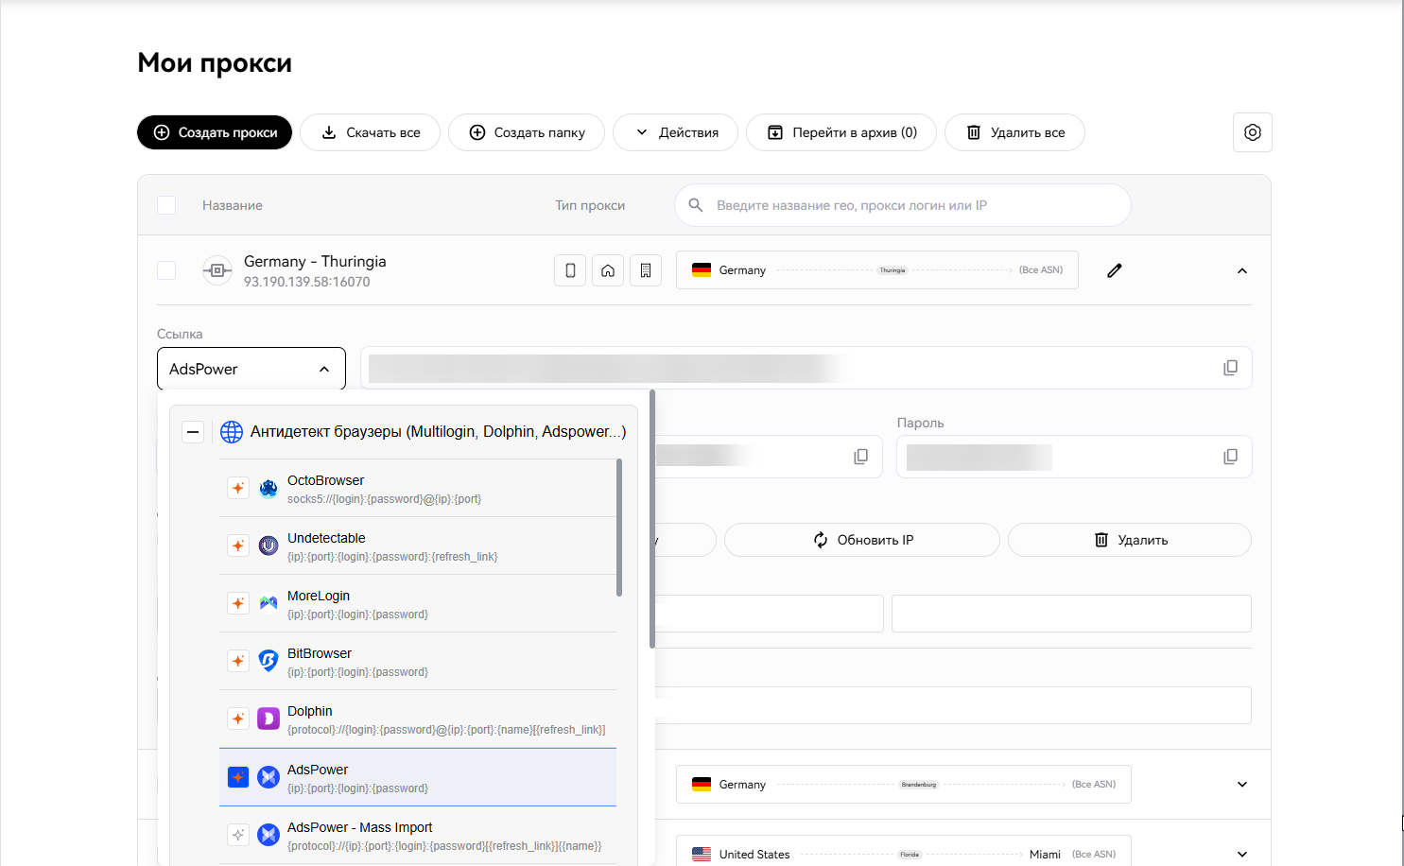Toggle favorite star for OctoBrowser
This screenshot has width=1404, height=866.
tap(238, 488)
